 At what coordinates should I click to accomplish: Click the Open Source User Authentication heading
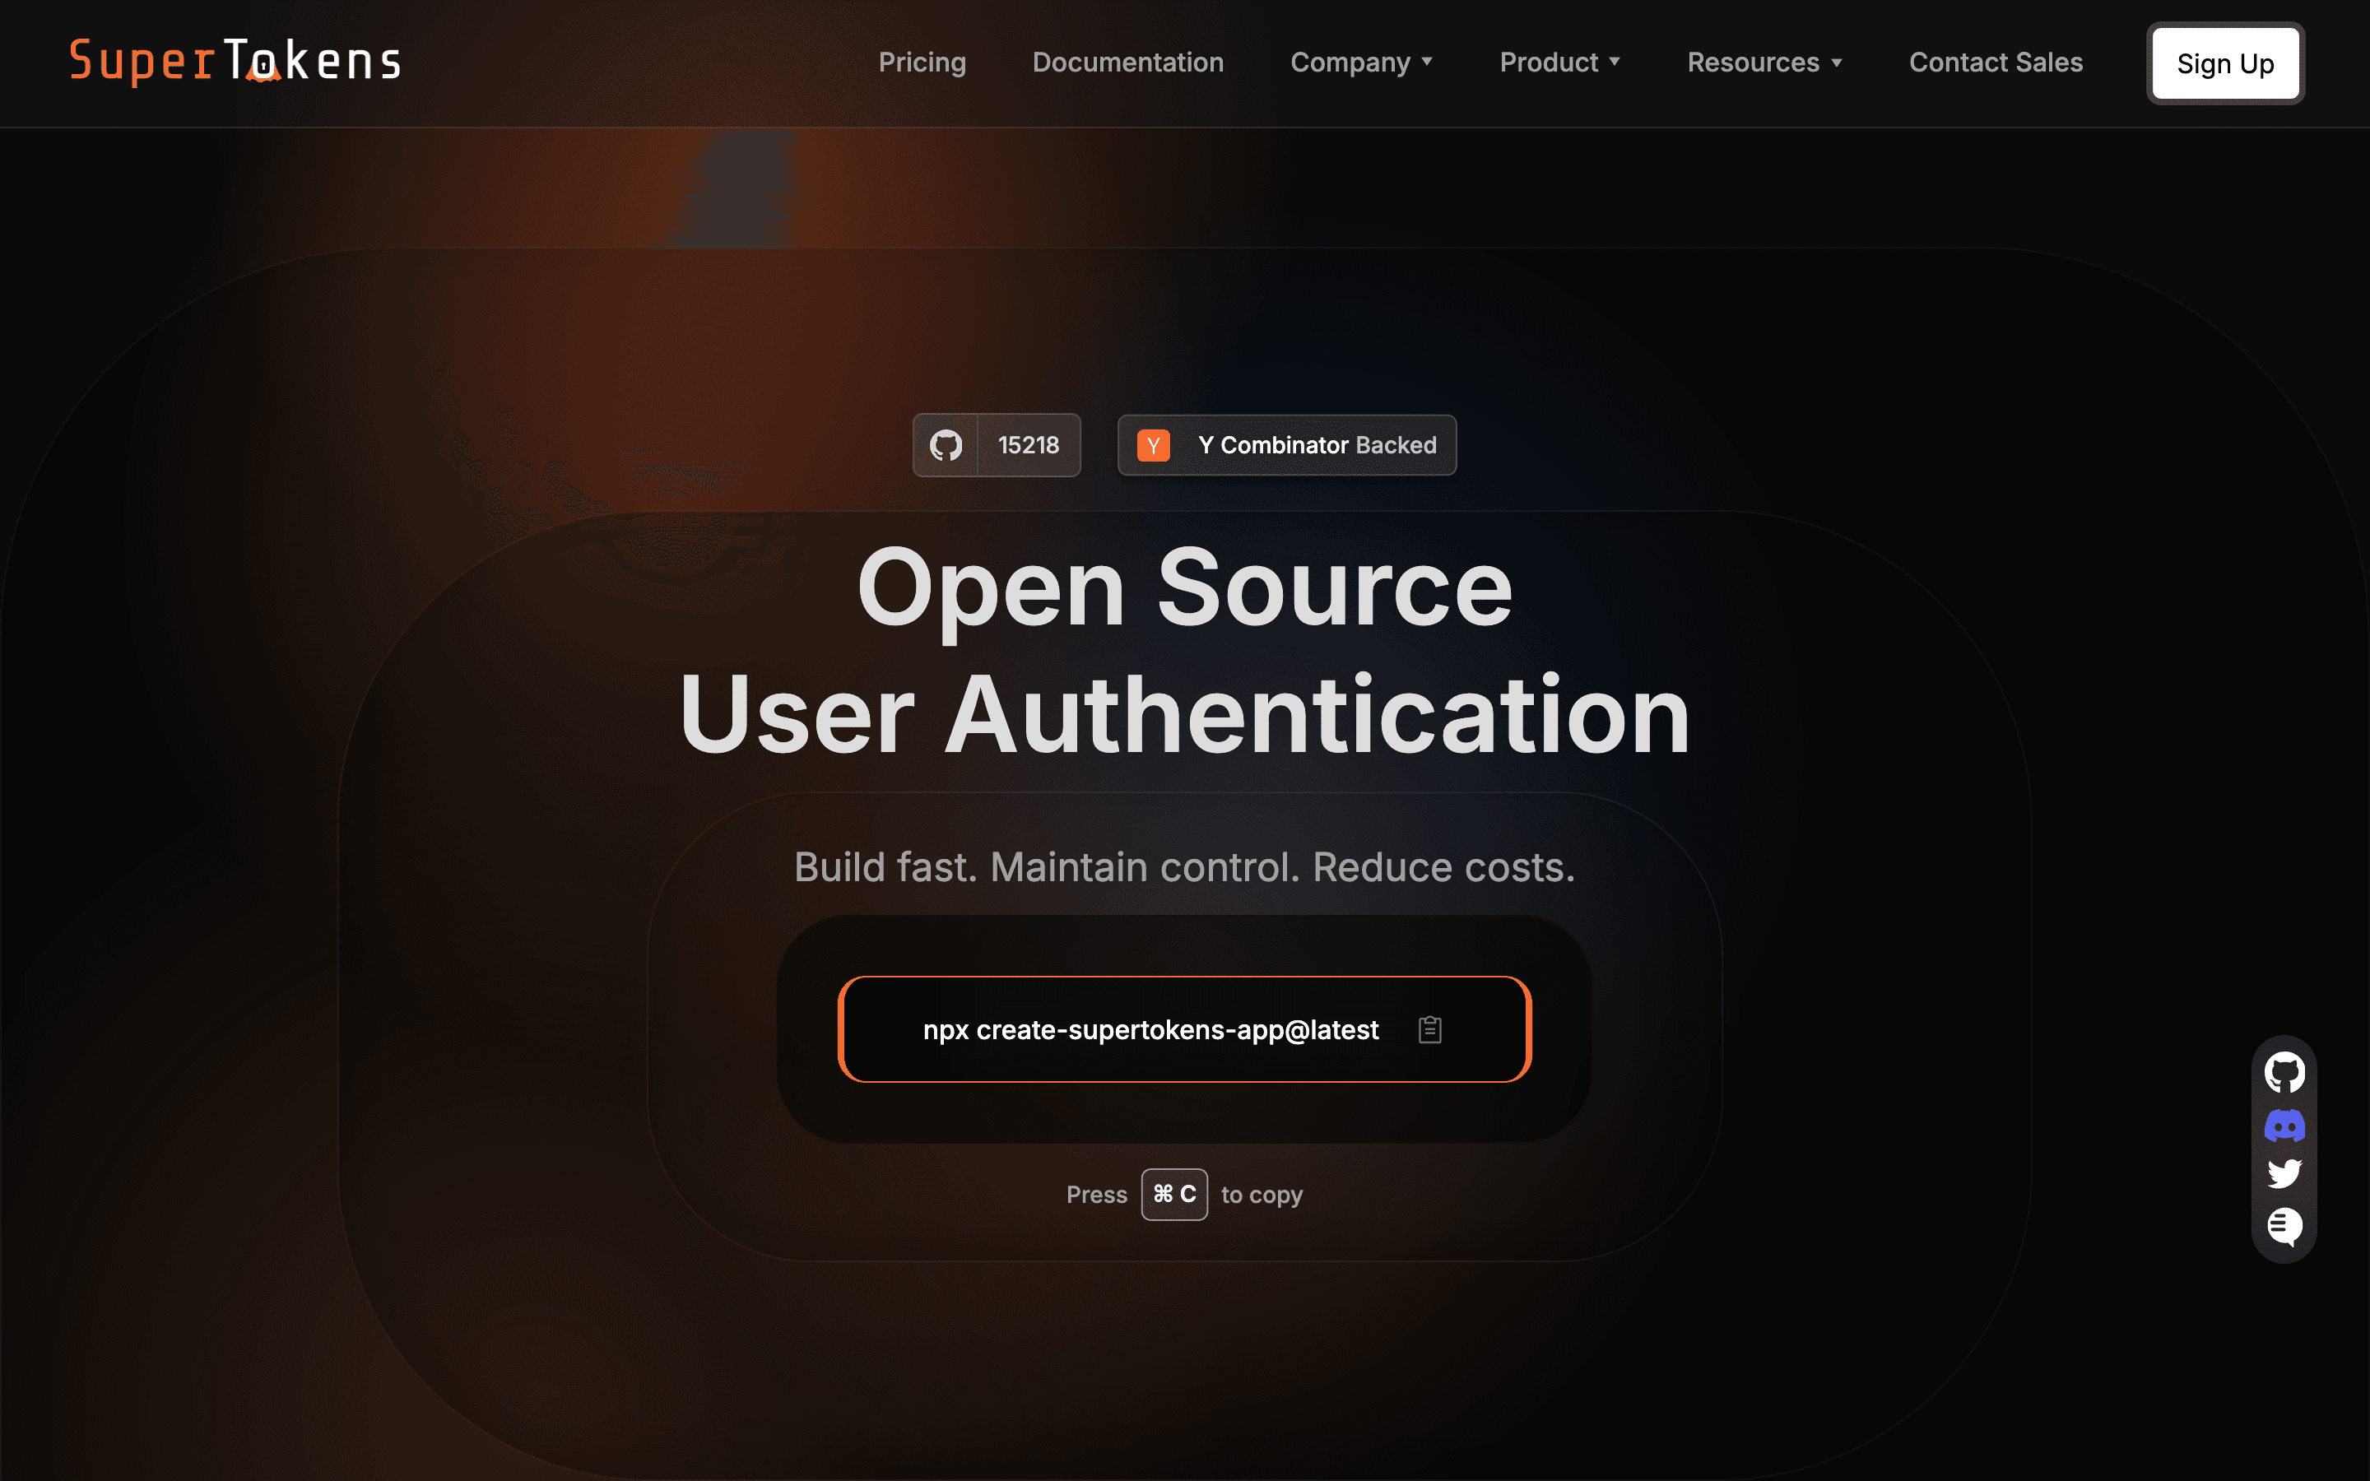pyautogui.click(x=1184, y=650)
